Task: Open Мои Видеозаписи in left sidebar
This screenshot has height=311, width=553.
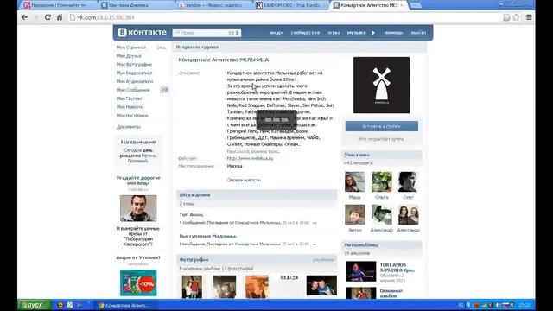Action: point(135,73)
